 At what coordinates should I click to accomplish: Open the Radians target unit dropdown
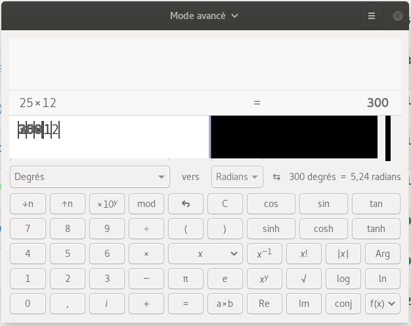pyautogui.click(x=237, y=177)
